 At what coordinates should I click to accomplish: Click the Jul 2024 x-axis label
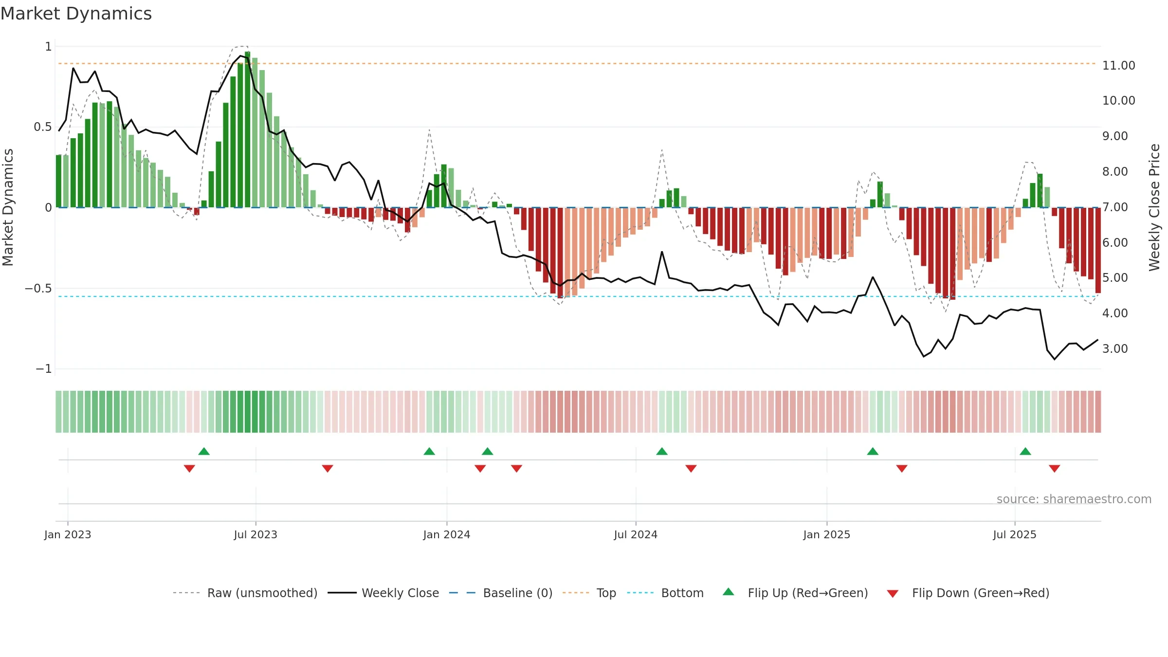click(636, 534)
